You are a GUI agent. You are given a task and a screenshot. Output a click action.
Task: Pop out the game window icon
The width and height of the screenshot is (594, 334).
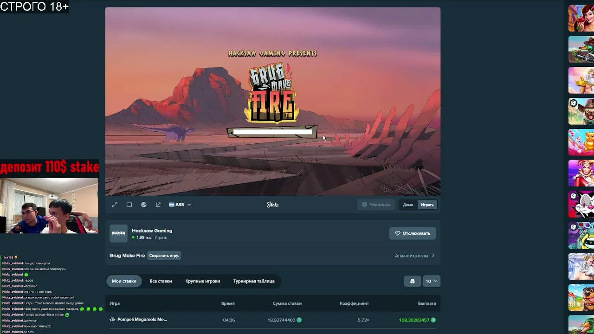(x=158, y=205)
